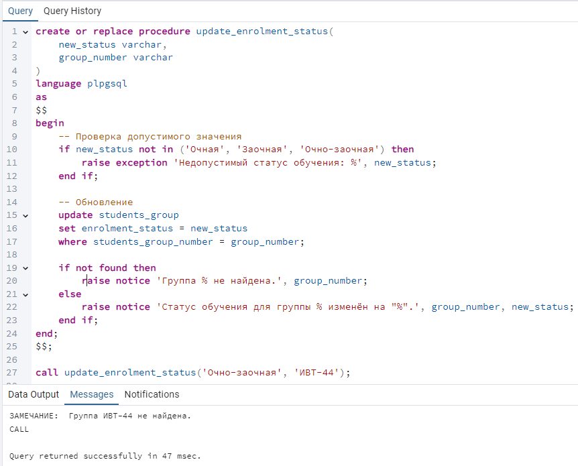The image size is (578, 466).
Task: Place cursor on 'set enrolment_status = new_status' line
Action: pos(153,229)
